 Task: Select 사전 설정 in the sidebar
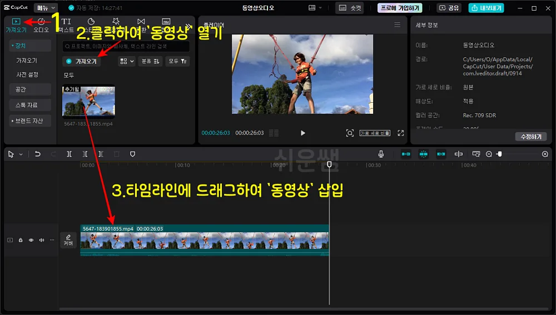click(x=27, y=75)
